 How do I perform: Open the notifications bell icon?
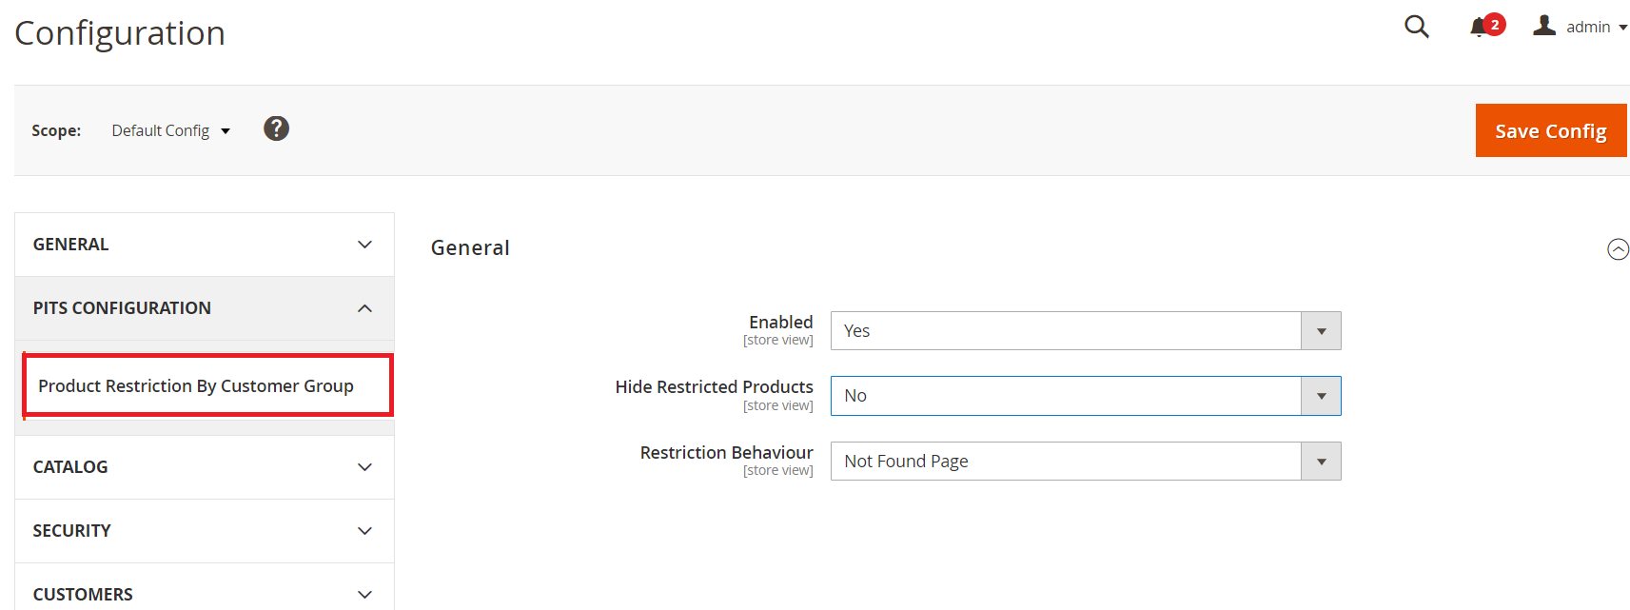click(1478, 28)
